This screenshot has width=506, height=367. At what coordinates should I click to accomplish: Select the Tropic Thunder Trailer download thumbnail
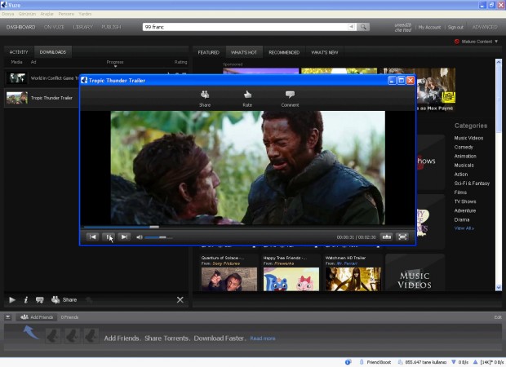point(17,98)
